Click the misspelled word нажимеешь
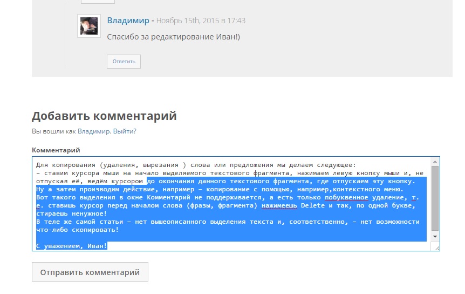 click(x=279, y=205)
